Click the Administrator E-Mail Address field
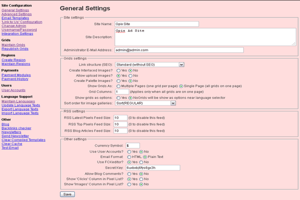Image resolution: width=300 pixels, height=200 pixels. pyautogui.click(x=178, y=50)
